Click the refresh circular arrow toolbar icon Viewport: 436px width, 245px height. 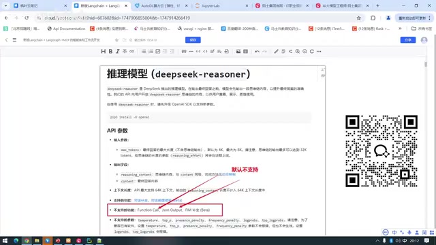pos(312,52)
